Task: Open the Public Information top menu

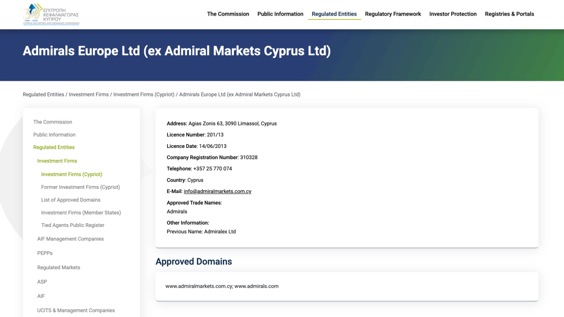Action: (280, 14)
